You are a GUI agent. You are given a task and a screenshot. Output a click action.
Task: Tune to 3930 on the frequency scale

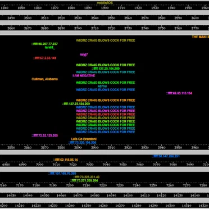pos(145,148)
